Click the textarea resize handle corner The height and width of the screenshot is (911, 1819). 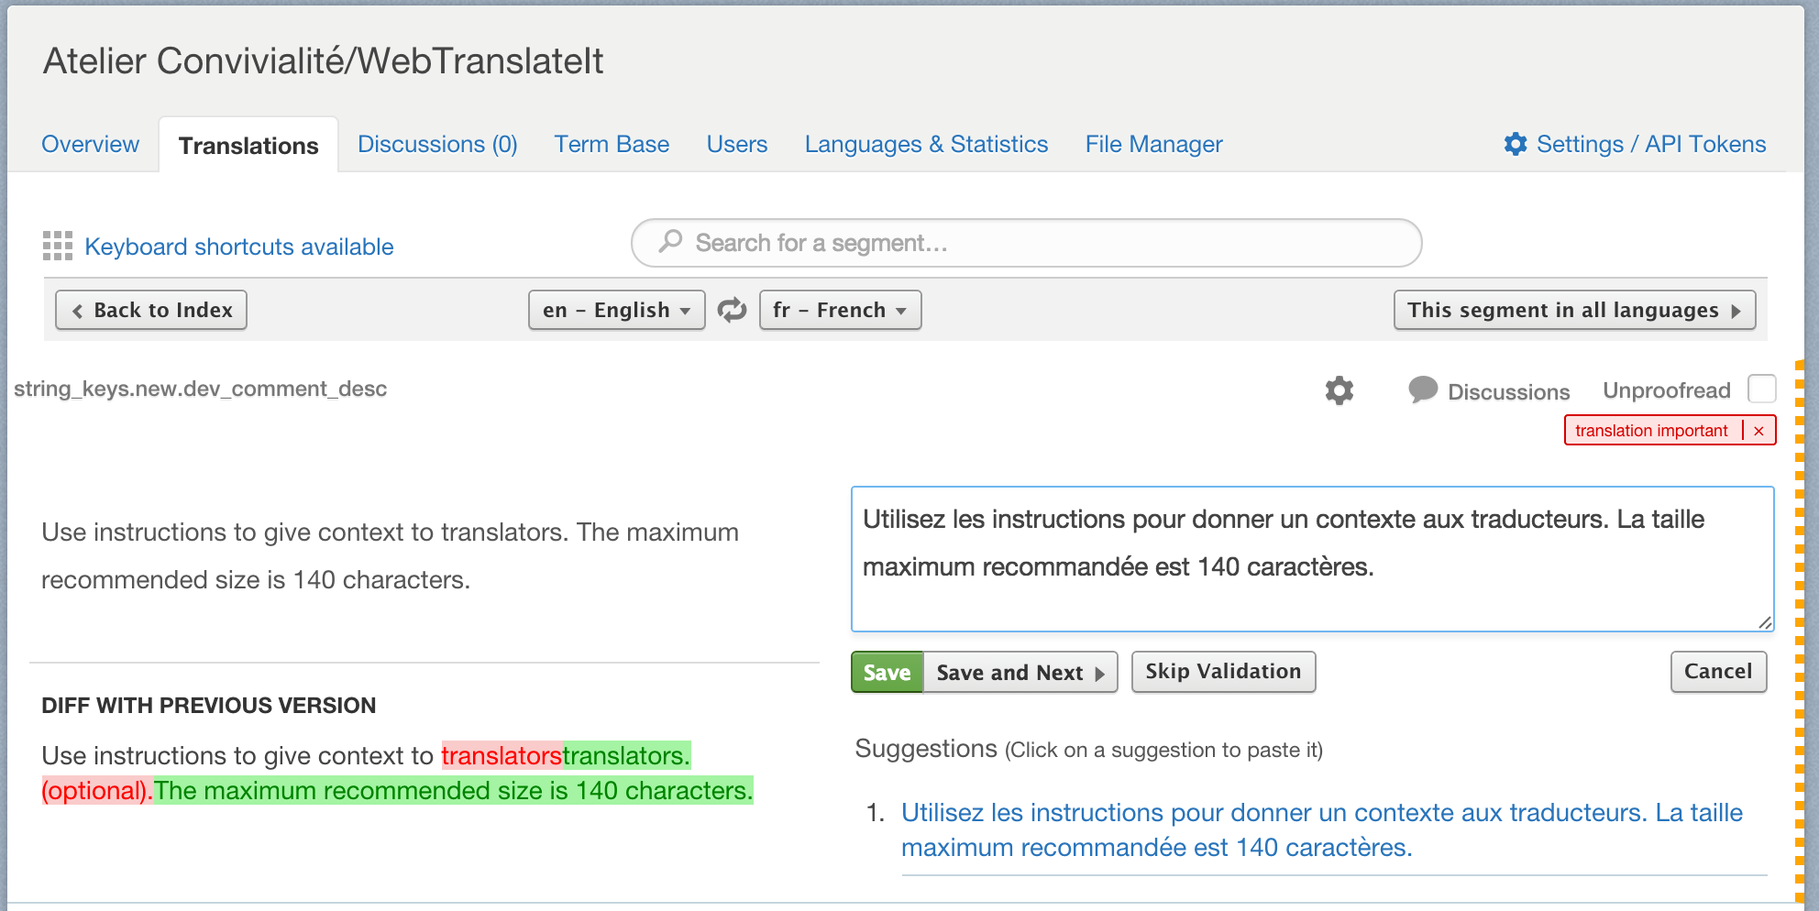[1765, 622]
